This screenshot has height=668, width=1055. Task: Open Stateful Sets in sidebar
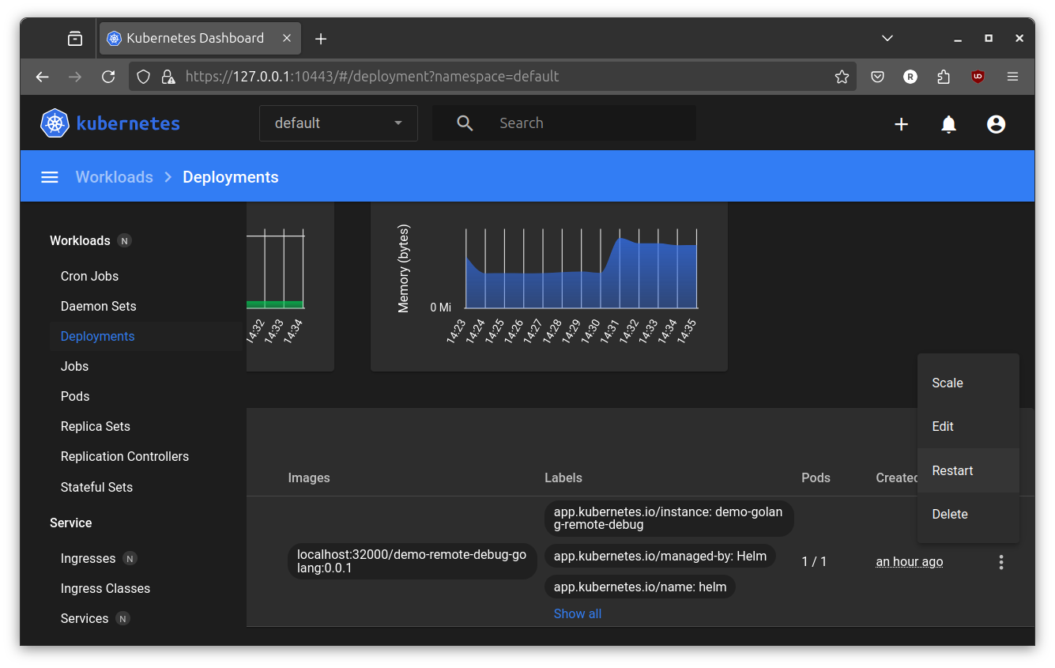96,487
